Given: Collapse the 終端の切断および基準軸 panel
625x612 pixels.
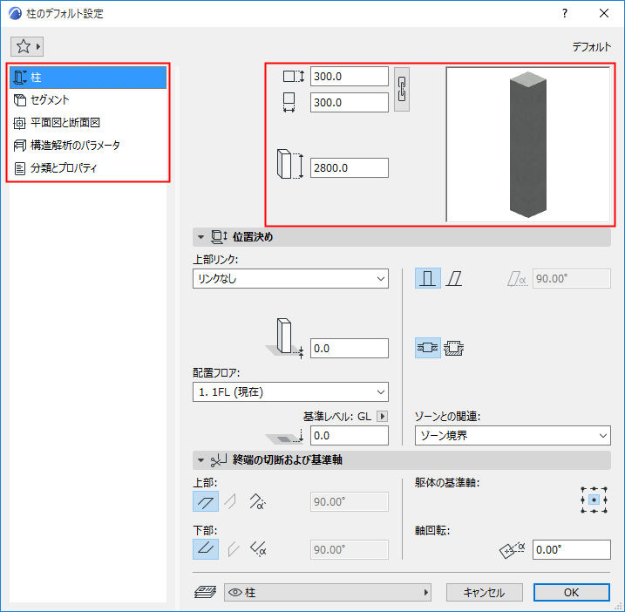Looking at the screenshot, I should (200, 460).
